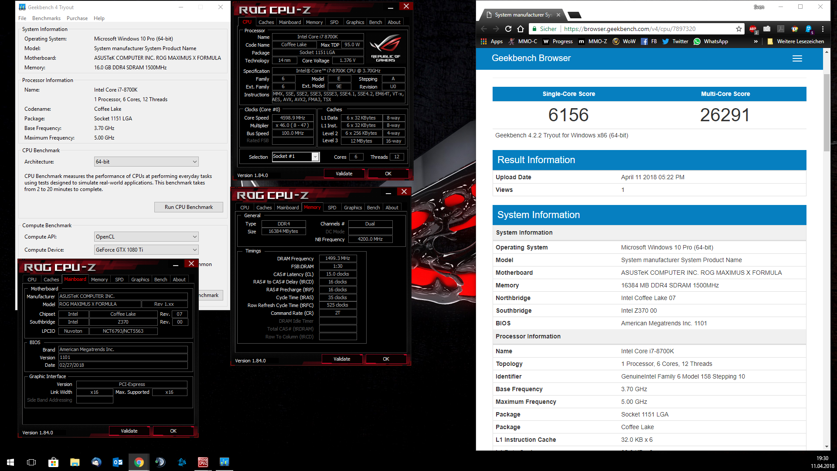Click the Chrome address bar URL
The width and height of the screenshot is (837, 471).
coord(629,29)
